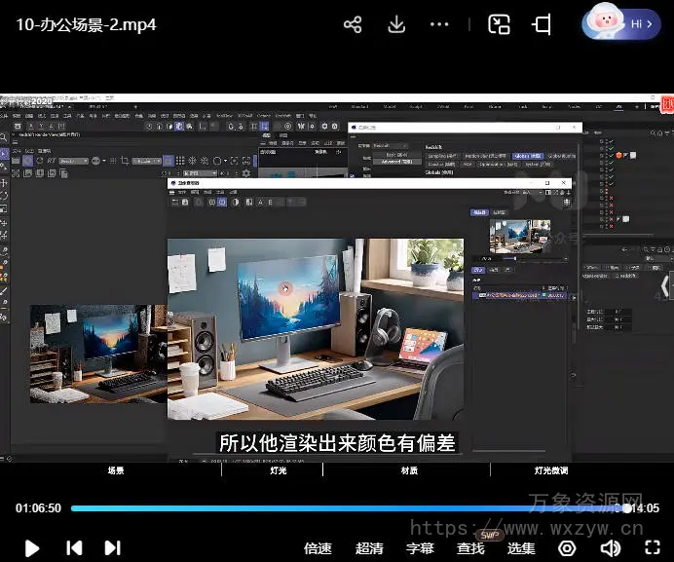Open the 选集 episode list
The image size is (674, 562).
click(521, 548)
